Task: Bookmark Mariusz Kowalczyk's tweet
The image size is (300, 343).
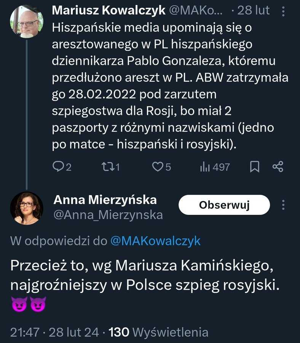Action: (x=255, y=167)
